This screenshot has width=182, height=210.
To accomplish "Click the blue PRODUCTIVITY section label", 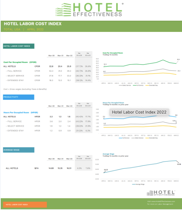I will click(x=18, y=97).
